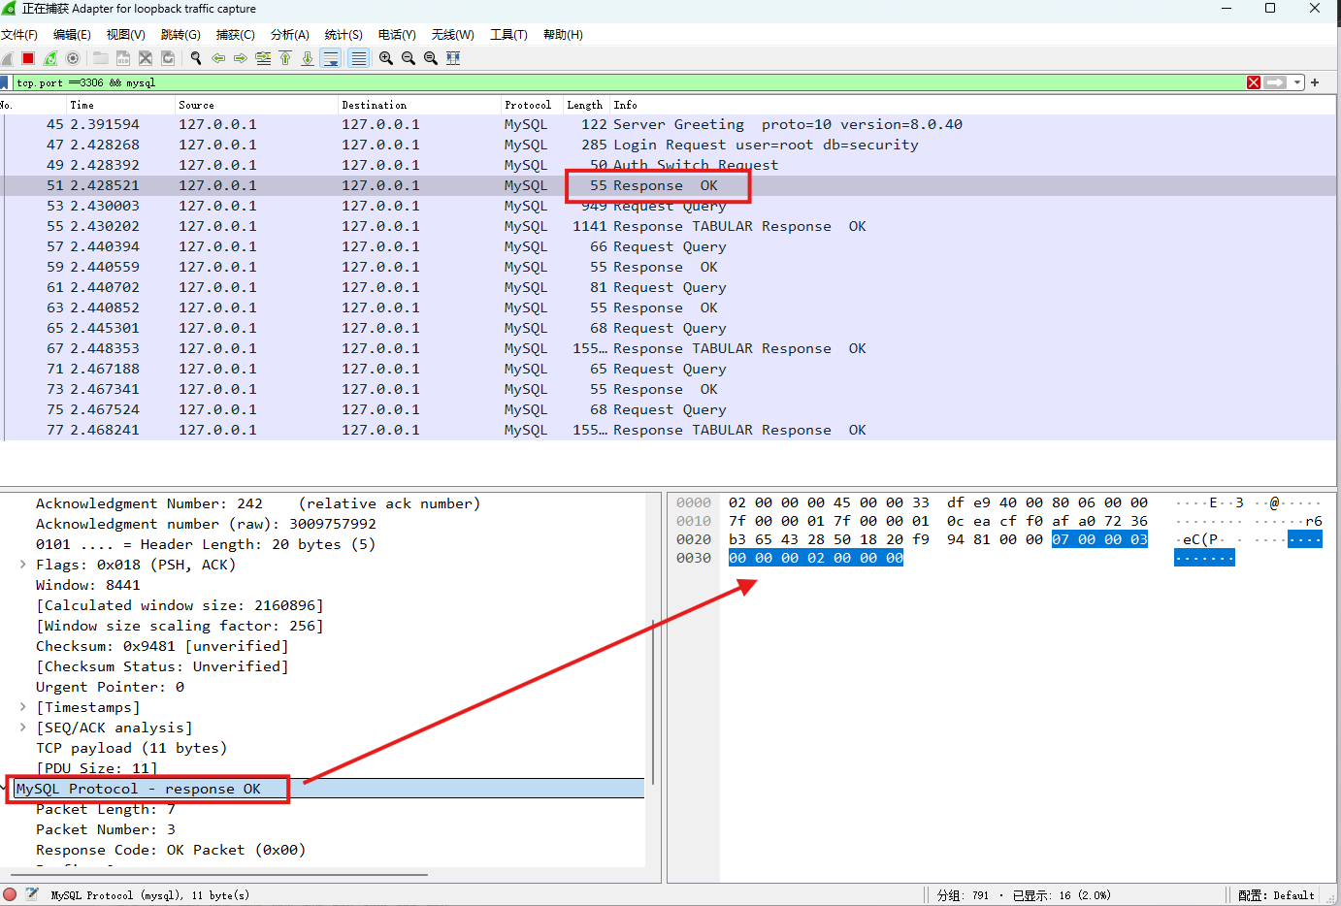Open the 帮助(H) menu
1341x906 pixels.
(563, 35)
